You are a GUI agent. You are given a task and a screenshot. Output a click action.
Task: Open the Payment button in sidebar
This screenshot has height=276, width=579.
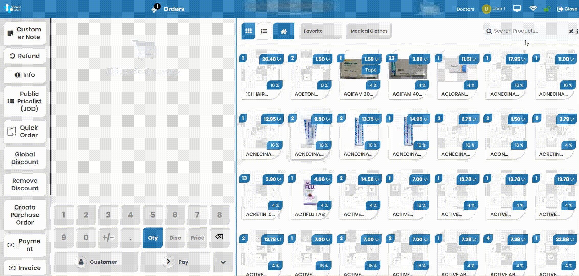point(25,245)
